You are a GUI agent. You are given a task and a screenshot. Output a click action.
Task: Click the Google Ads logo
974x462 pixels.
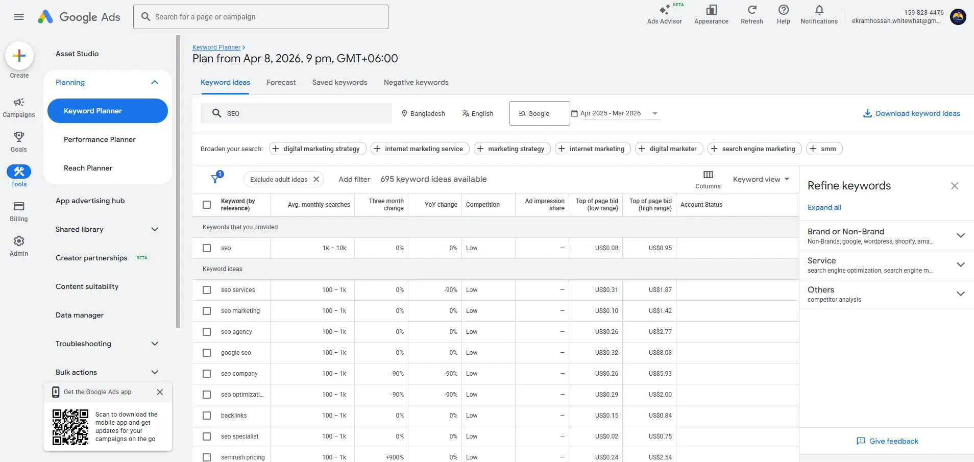79,17
